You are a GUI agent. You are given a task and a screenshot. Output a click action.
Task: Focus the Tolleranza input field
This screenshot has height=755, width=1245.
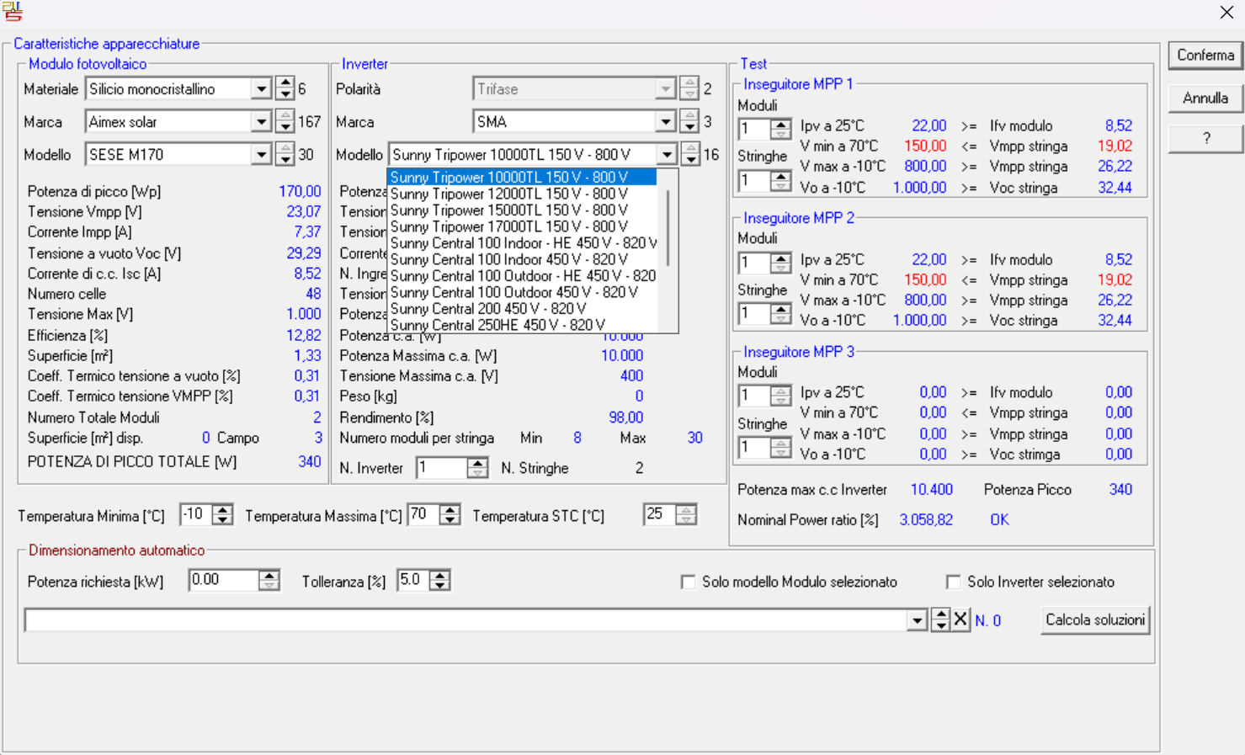pyautogui.click(x=413, y=581)
